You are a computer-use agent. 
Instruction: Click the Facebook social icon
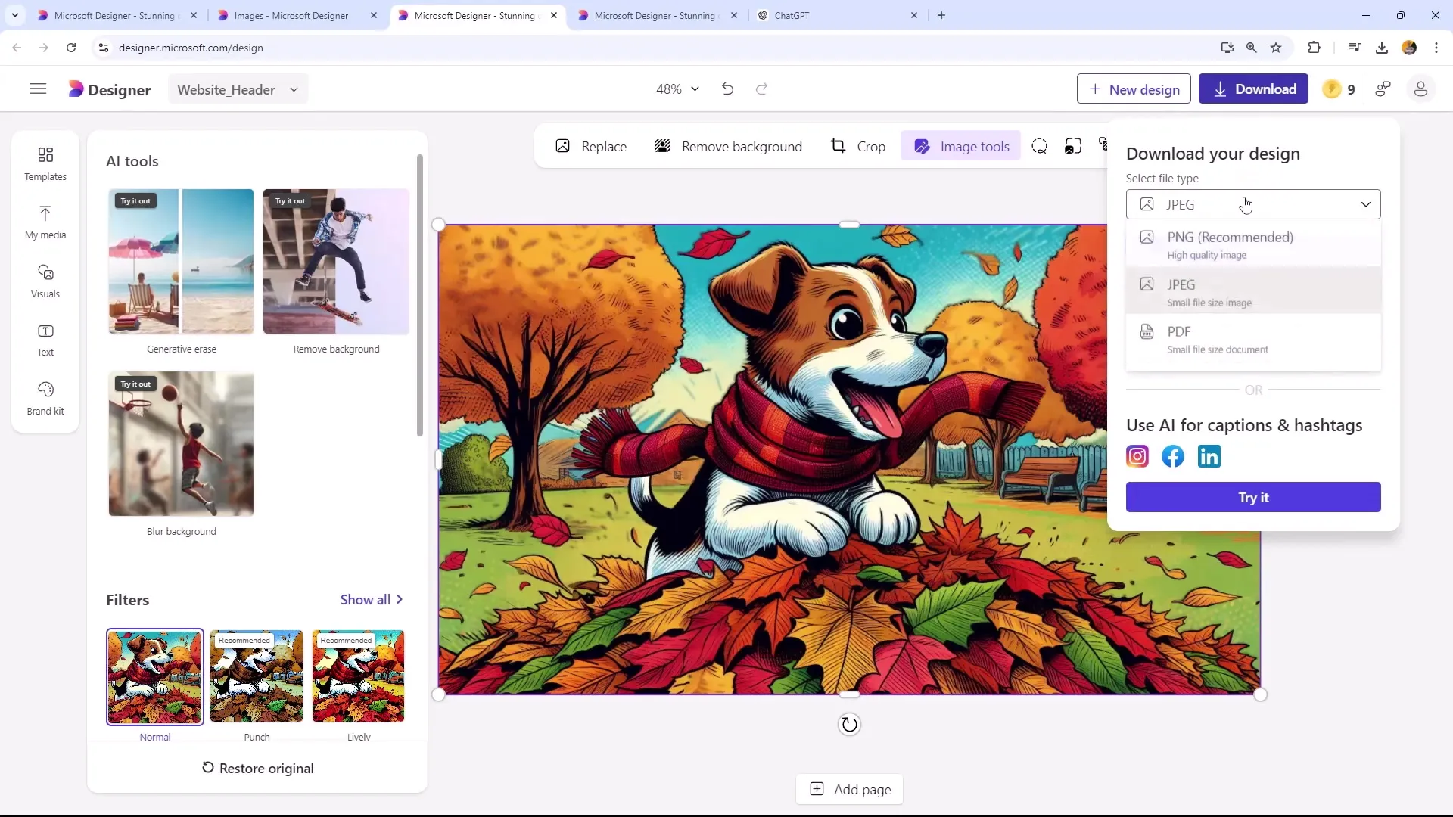[x=1175, y=456]
